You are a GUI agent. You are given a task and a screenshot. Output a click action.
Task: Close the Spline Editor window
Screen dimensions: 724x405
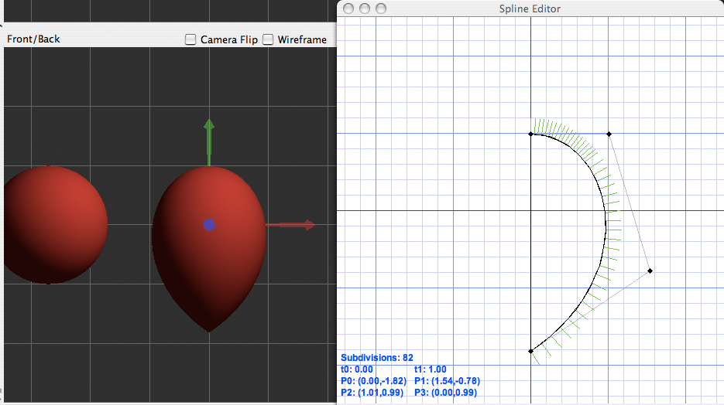coord(348,9)
